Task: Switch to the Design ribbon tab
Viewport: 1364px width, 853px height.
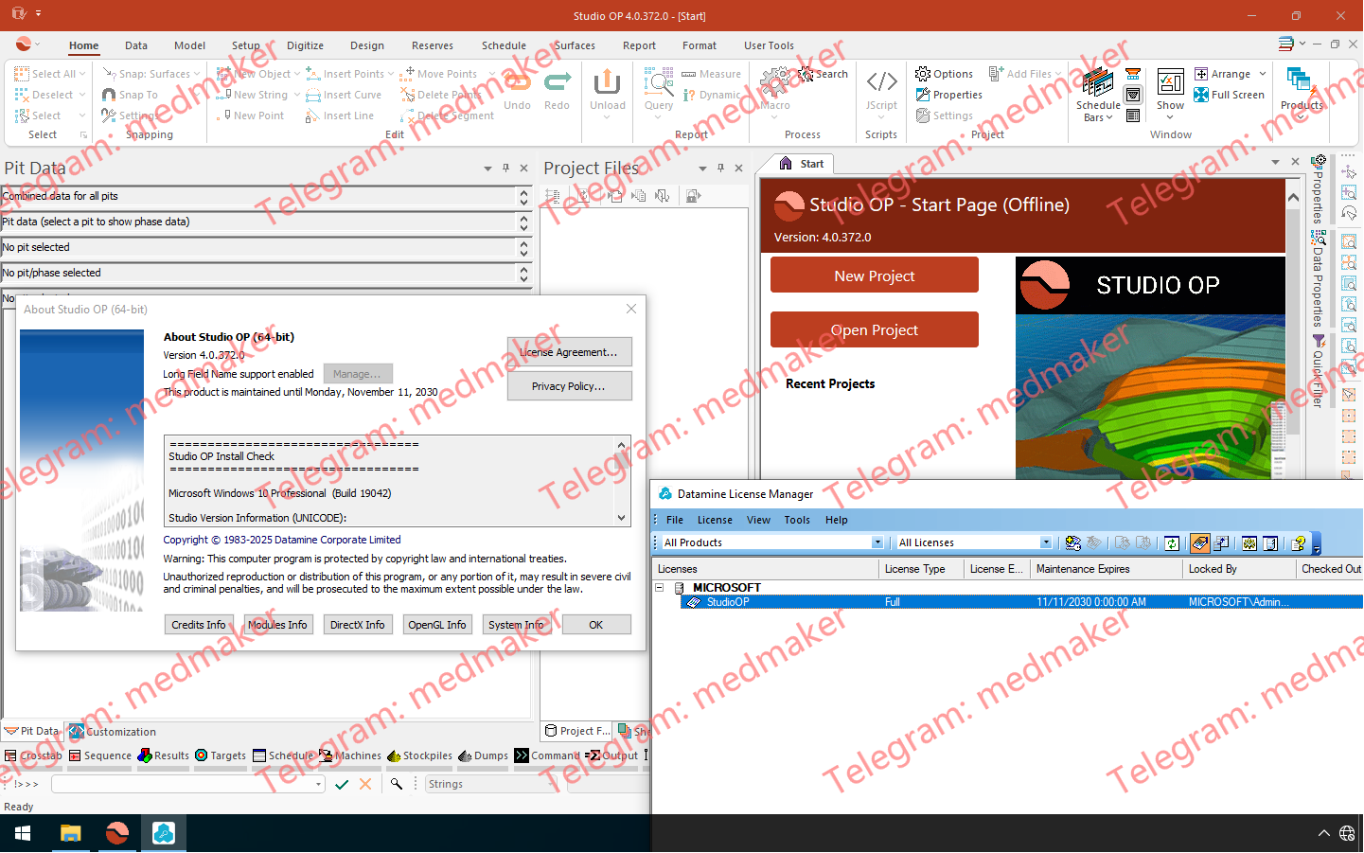Action: point(366,45)
